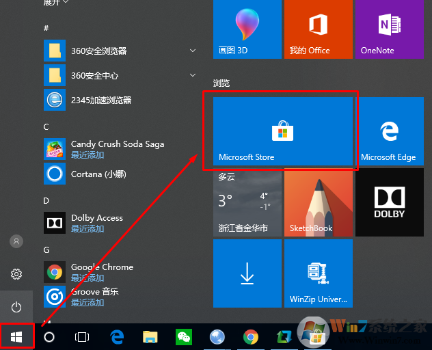Open the weather tile for 浙江省金华市
Image resolution: width=432 pixels, height=350 pixels.
246,203
